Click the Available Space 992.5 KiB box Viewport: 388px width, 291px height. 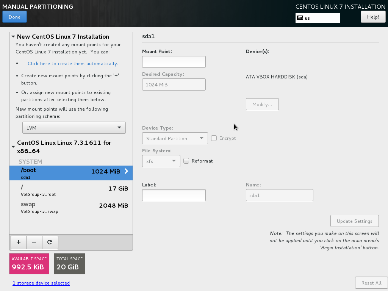point(29,264)
